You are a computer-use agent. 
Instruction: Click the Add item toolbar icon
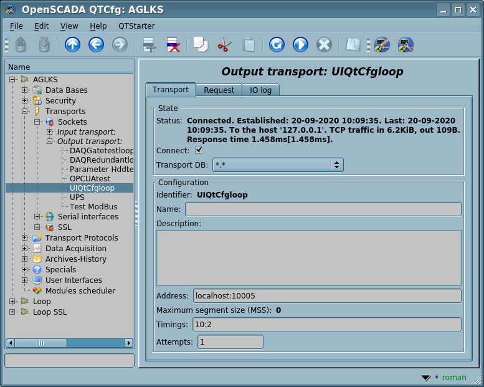click(149, 45)
